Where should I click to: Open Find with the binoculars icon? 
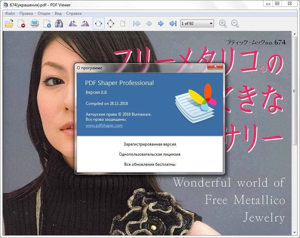[59, 24]
